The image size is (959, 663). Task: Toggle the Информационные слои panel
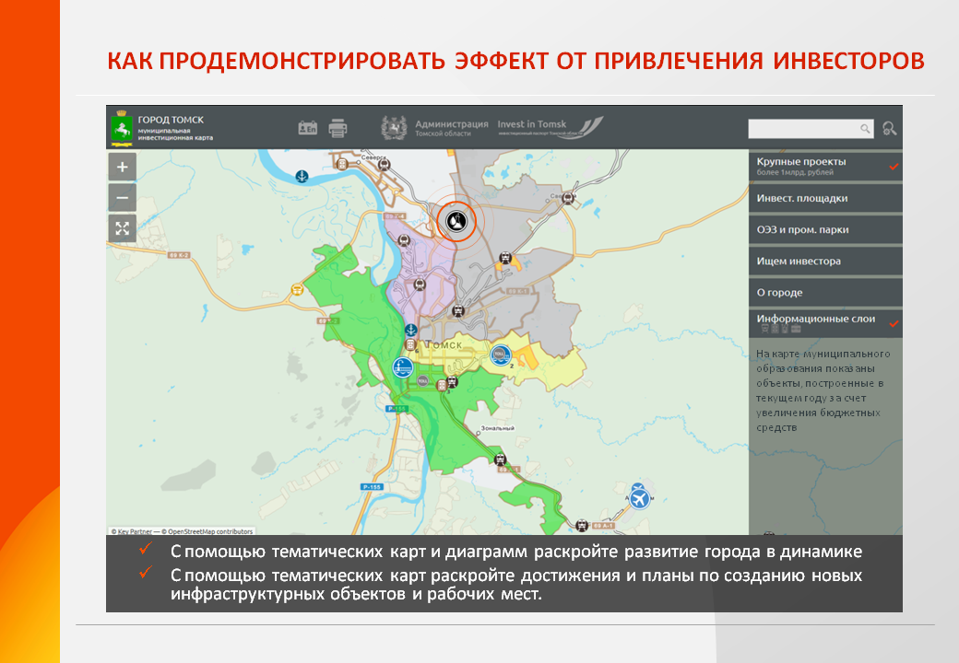coord(825,323)
